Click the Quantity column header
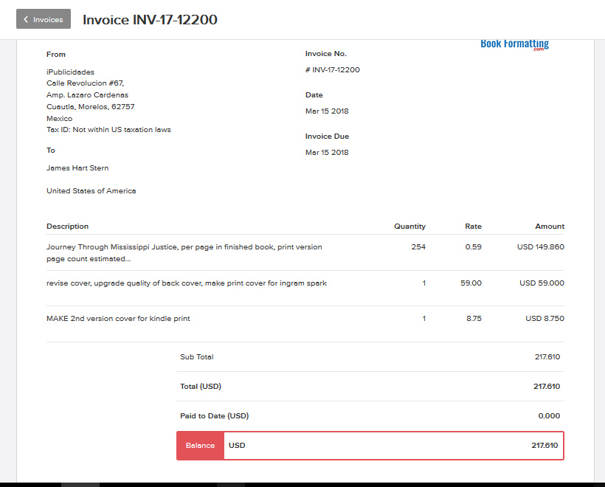The image size is (605, 487). (x=409, y=226)
